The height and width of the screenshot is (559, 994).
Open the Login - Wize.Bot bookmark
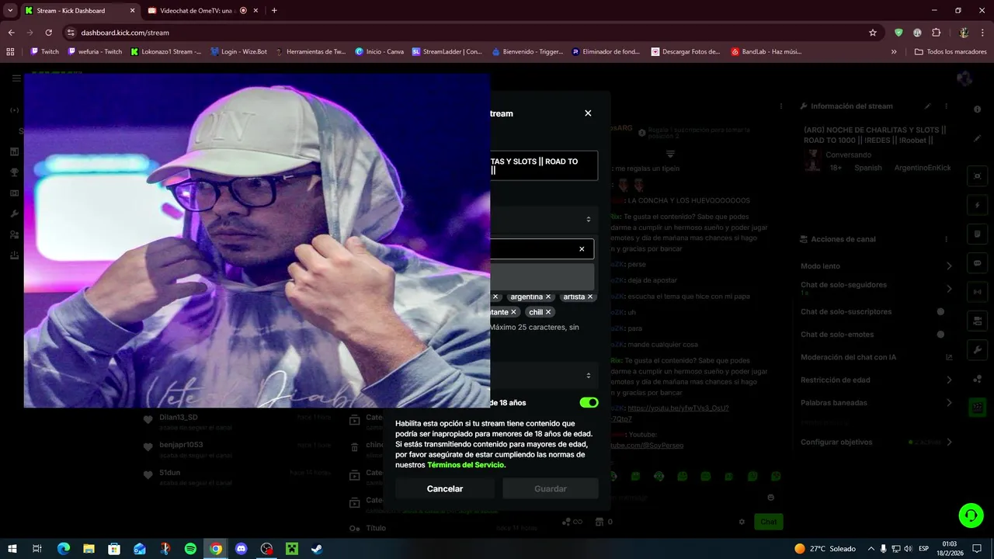point(238,52)
